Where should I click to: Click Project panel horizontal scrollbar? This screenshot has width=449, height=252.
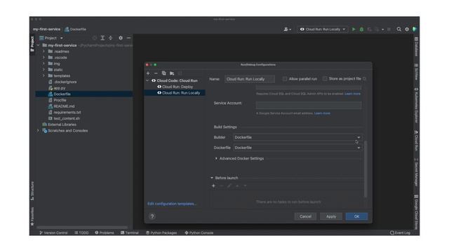82,227
